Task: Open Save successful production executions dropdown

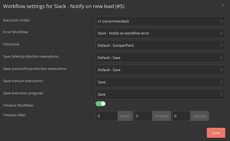Action: tap(160, 70)
